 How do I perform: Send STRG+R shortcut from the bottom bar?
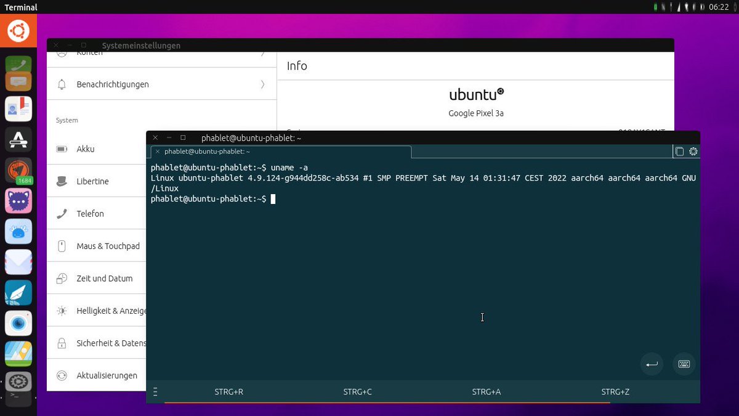pos(228,392)
